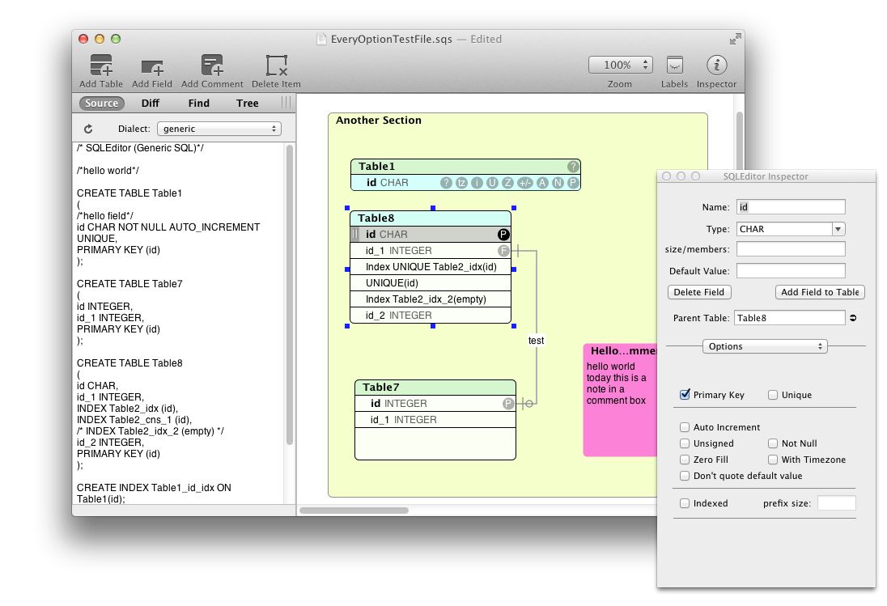Check the Not Null option
887x606 pixels.
(773, 443)
